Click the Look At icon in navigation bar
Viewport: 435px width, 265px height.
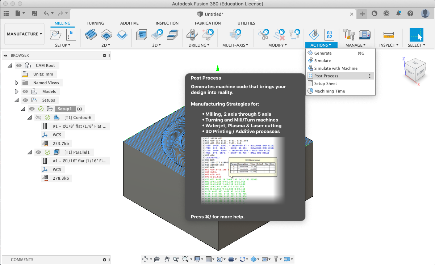[157, 259]
